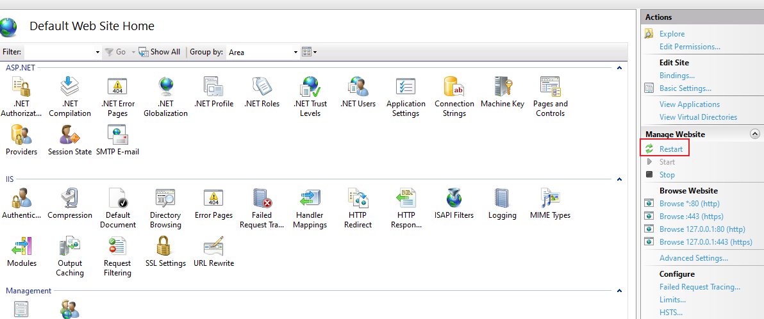Image resolution: width=764 pixels, height=319 pixels.
Task: Click Explore in Actions pane
Action: [x=672, y=33]
